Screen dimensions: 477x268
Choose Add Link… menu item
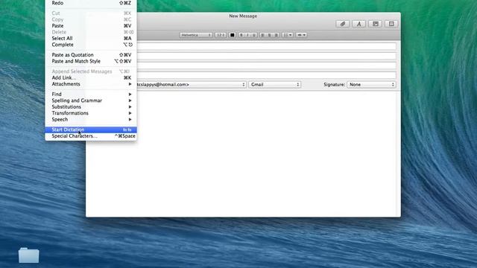91,77
